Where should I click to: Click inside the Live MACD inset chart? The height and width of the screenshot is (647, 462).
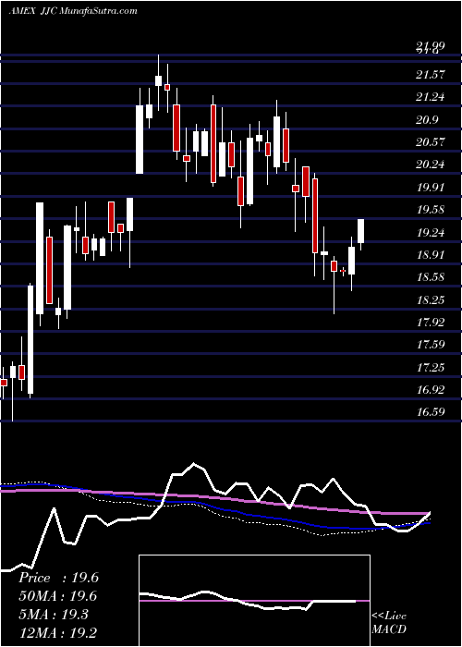254,601
